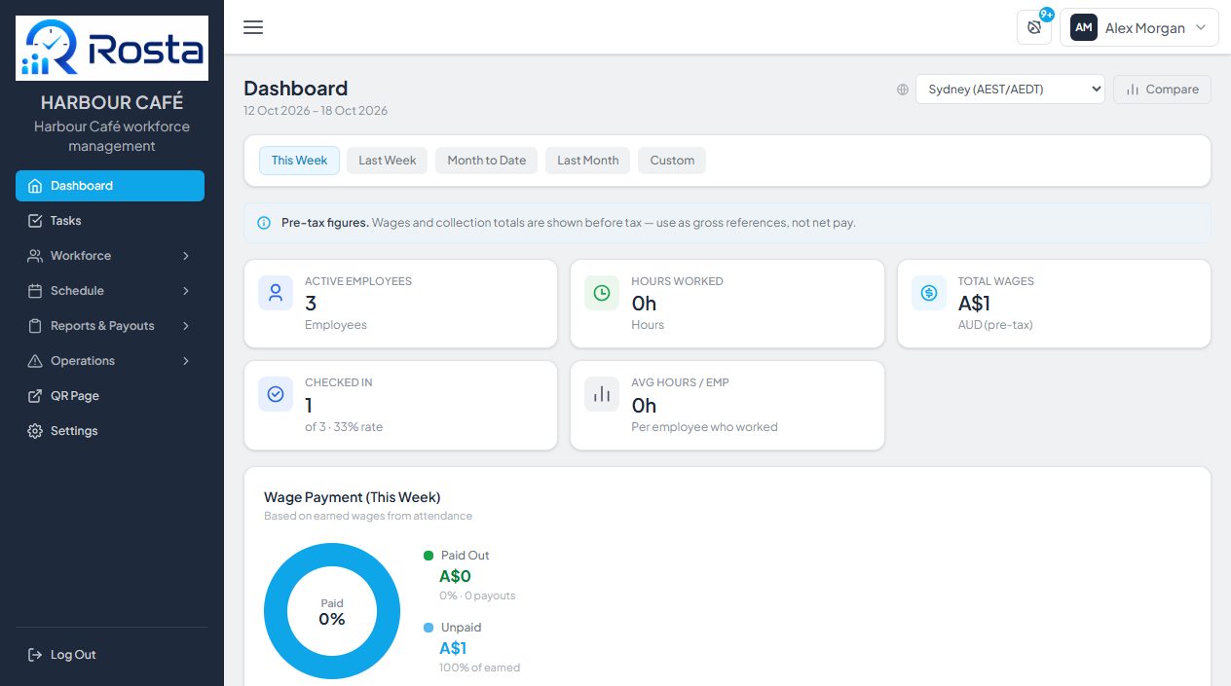The height and width of the screenshot is (686, 1231).
Task: Open the Schedule menu item
Action: pyautogui.click(x=110, y=291)
